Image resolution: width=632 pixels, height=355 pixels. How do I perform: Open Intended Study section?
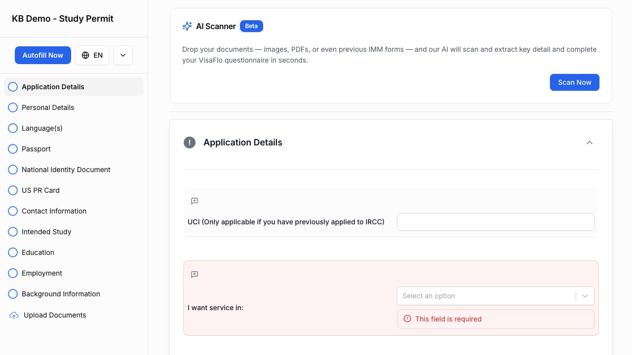[74, 232]
